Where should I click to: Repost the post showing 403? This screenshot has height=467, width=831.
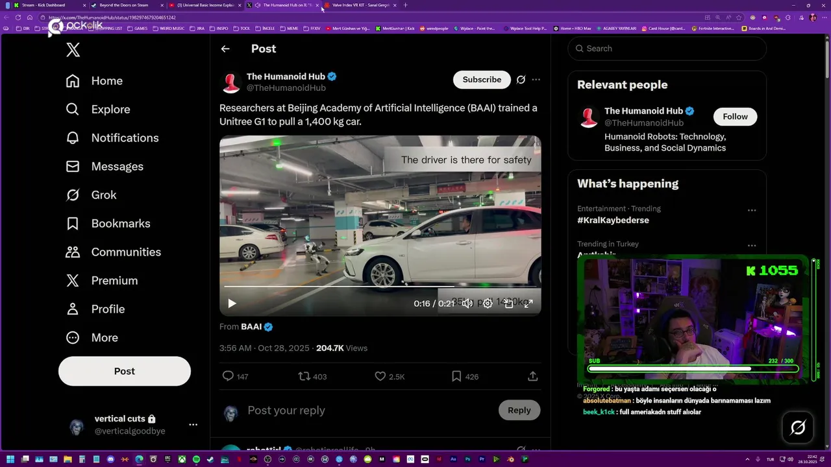pyautogui.click(x=312, y=376)
